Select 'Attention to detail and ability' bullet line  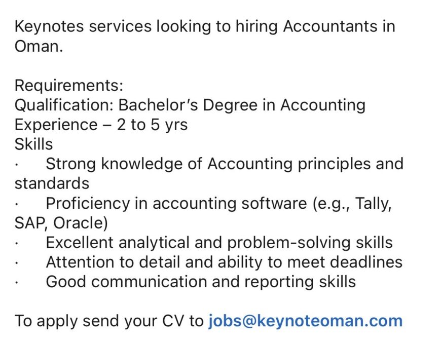click(x=224, y=262)
